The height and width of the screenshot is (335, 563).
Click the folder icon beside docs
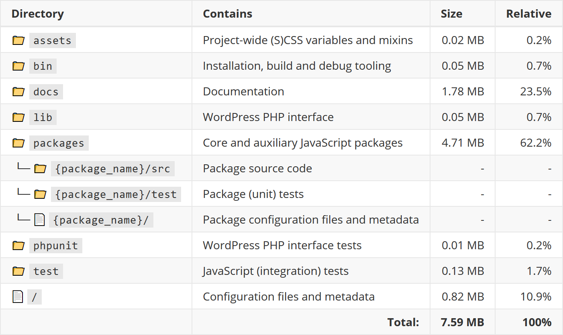18,92
